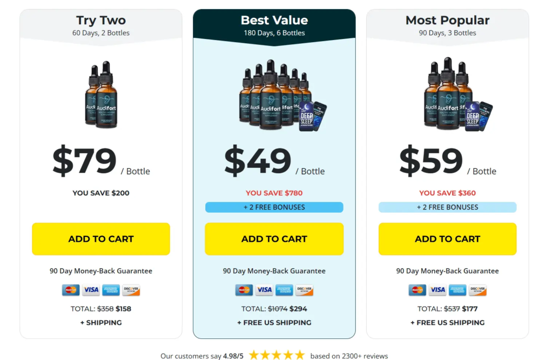Click Mastercard icon in Try Two card
The height and width of the screenshot is (360, 553).
pos(71,290)
